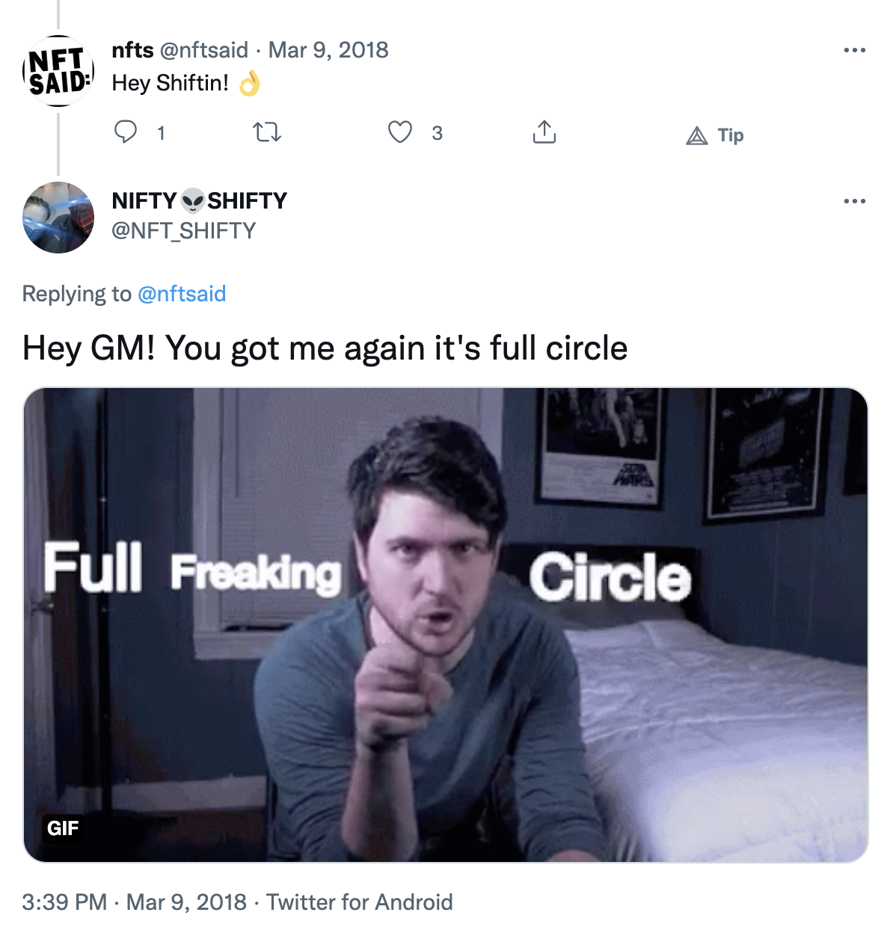Click the GIF badge on the media

click(63, 828)
